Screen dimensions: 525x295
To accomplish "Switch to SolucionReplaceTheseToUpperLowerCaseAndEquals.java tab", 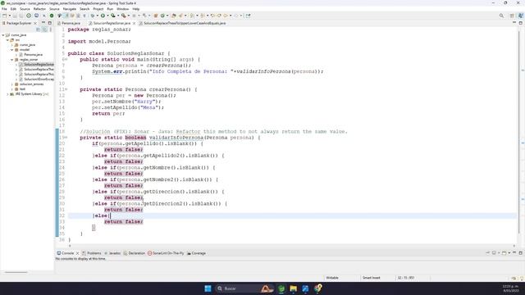I will [182, 24].
